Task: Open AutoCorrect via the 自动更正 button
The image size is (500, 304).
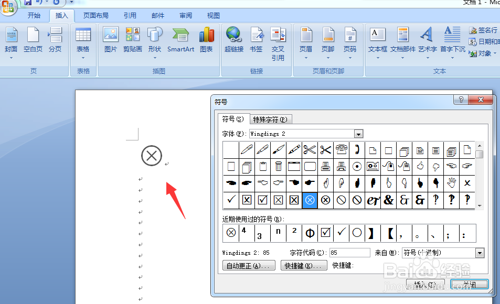Action: [248, 265]
